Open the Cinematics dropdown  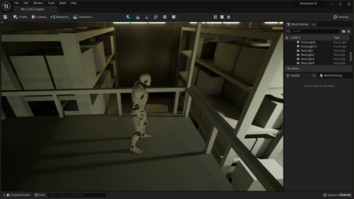point(83,17)
